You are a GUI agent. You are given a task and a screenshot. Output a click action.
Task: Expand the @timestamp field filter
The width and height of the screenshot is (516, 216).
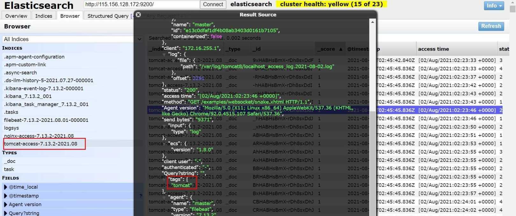[x=5, y=196]
